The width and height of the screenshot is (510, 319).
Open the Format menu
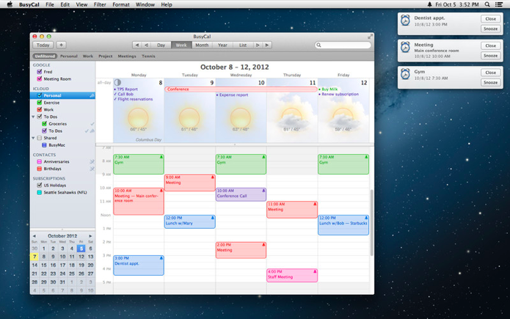[x=120, y=4]
